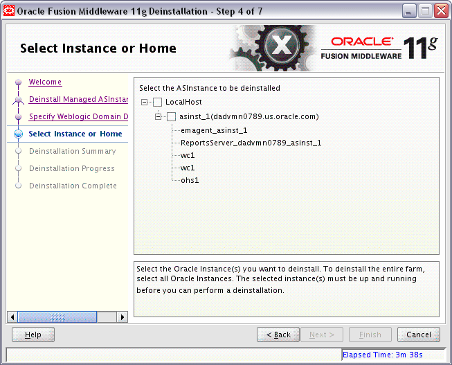This screenshot has width=452, height=365.
Task: Go back with the Back button
Action: point(278,335)
